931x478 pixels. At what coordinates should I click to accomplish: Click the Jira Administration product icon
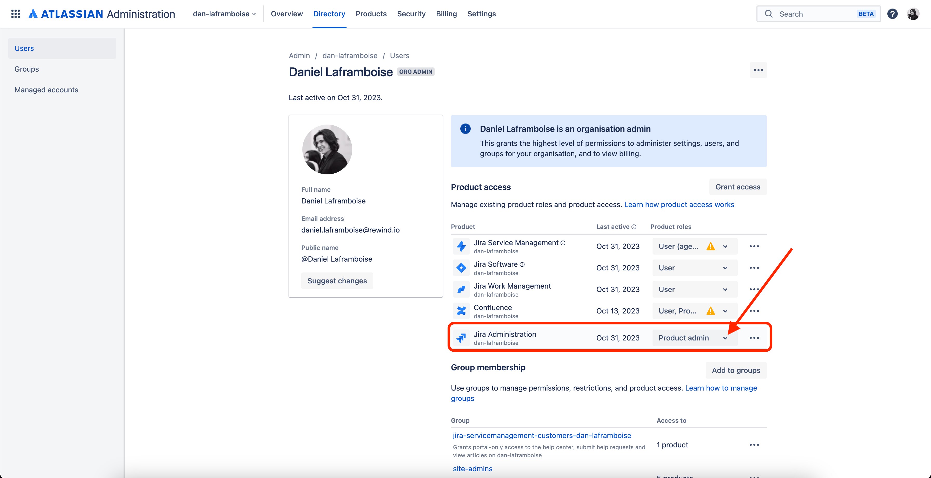[461, 338]
